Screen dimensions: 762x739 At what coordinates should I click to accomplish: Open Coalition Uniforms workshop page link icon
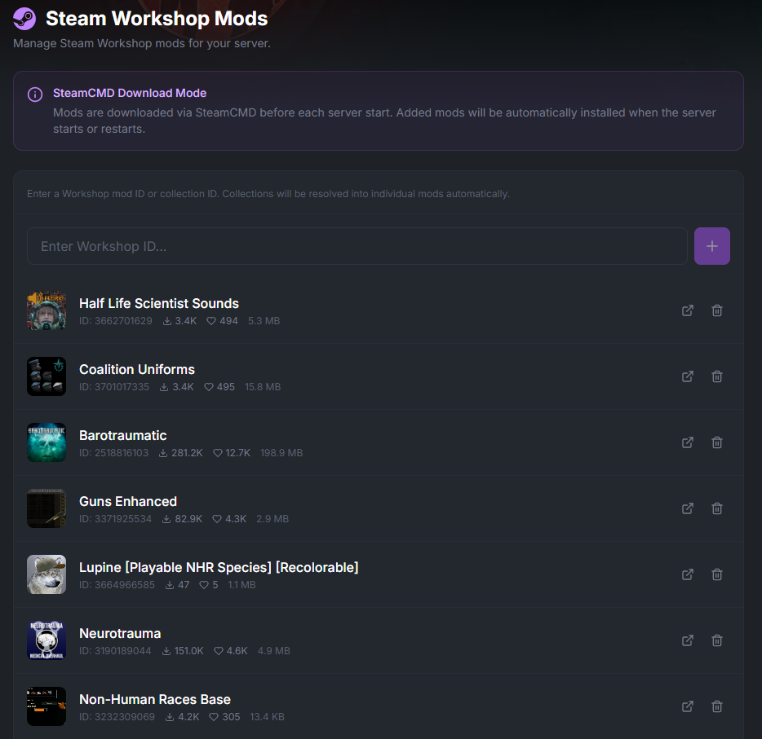(x=688, y=376)
